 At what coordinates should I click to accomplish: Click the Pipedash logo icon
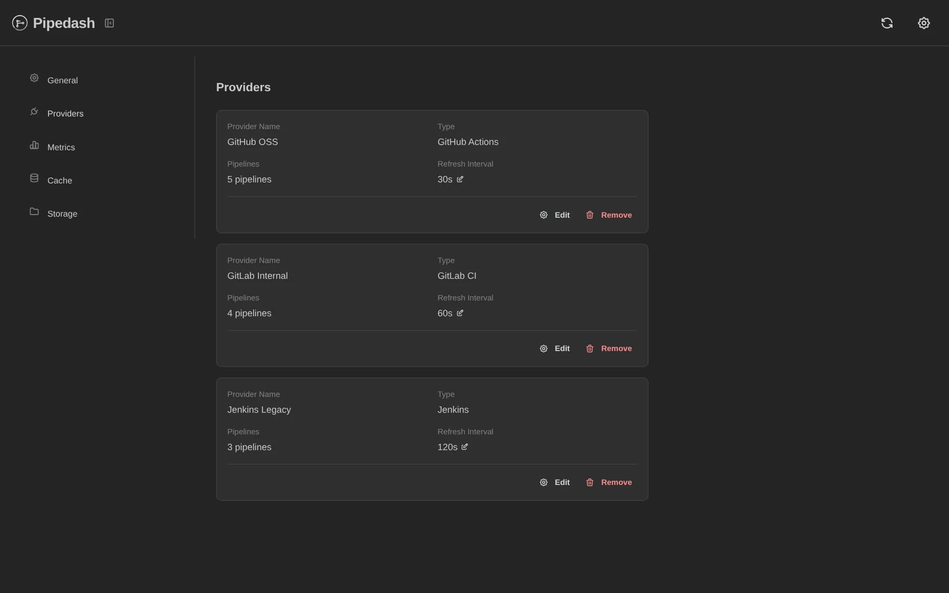(20, 23)
